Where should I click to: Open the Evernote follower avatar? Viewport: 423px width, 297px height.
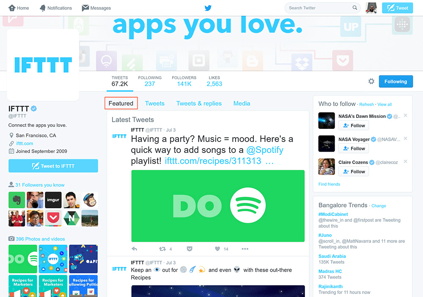coord(17,200)
